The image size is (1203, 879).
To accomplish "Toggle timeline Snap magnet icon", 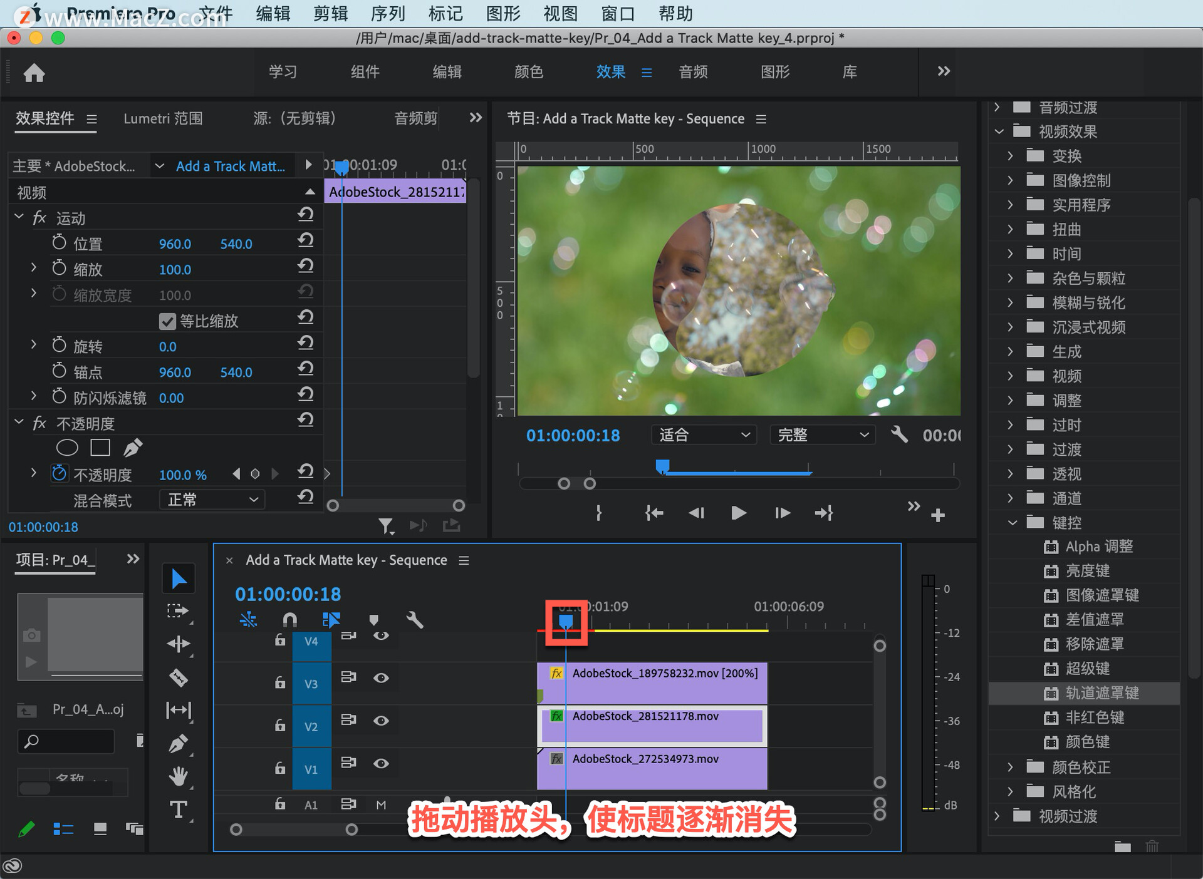I will tap(289, 620).
